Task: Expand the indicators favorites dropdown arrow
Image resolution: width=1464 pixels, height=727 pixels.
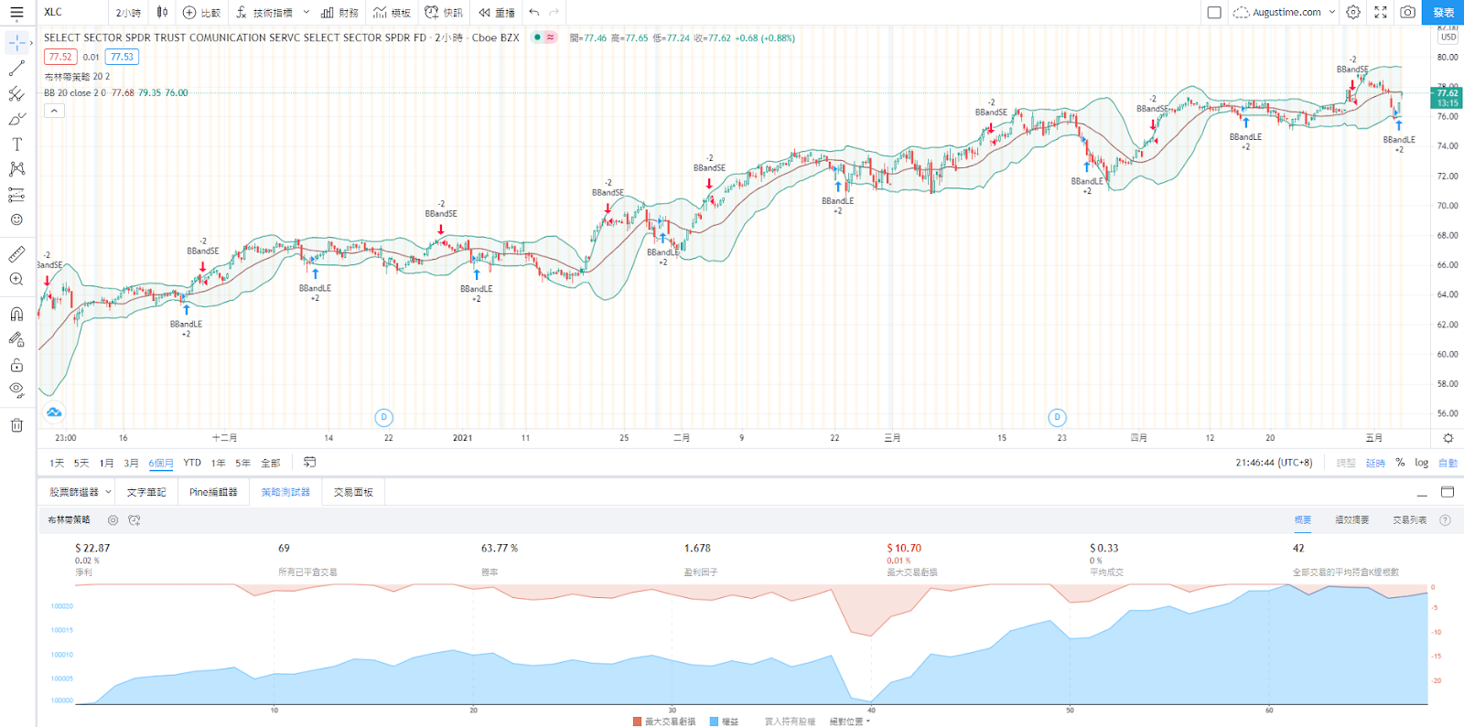Action: [306, 12]
